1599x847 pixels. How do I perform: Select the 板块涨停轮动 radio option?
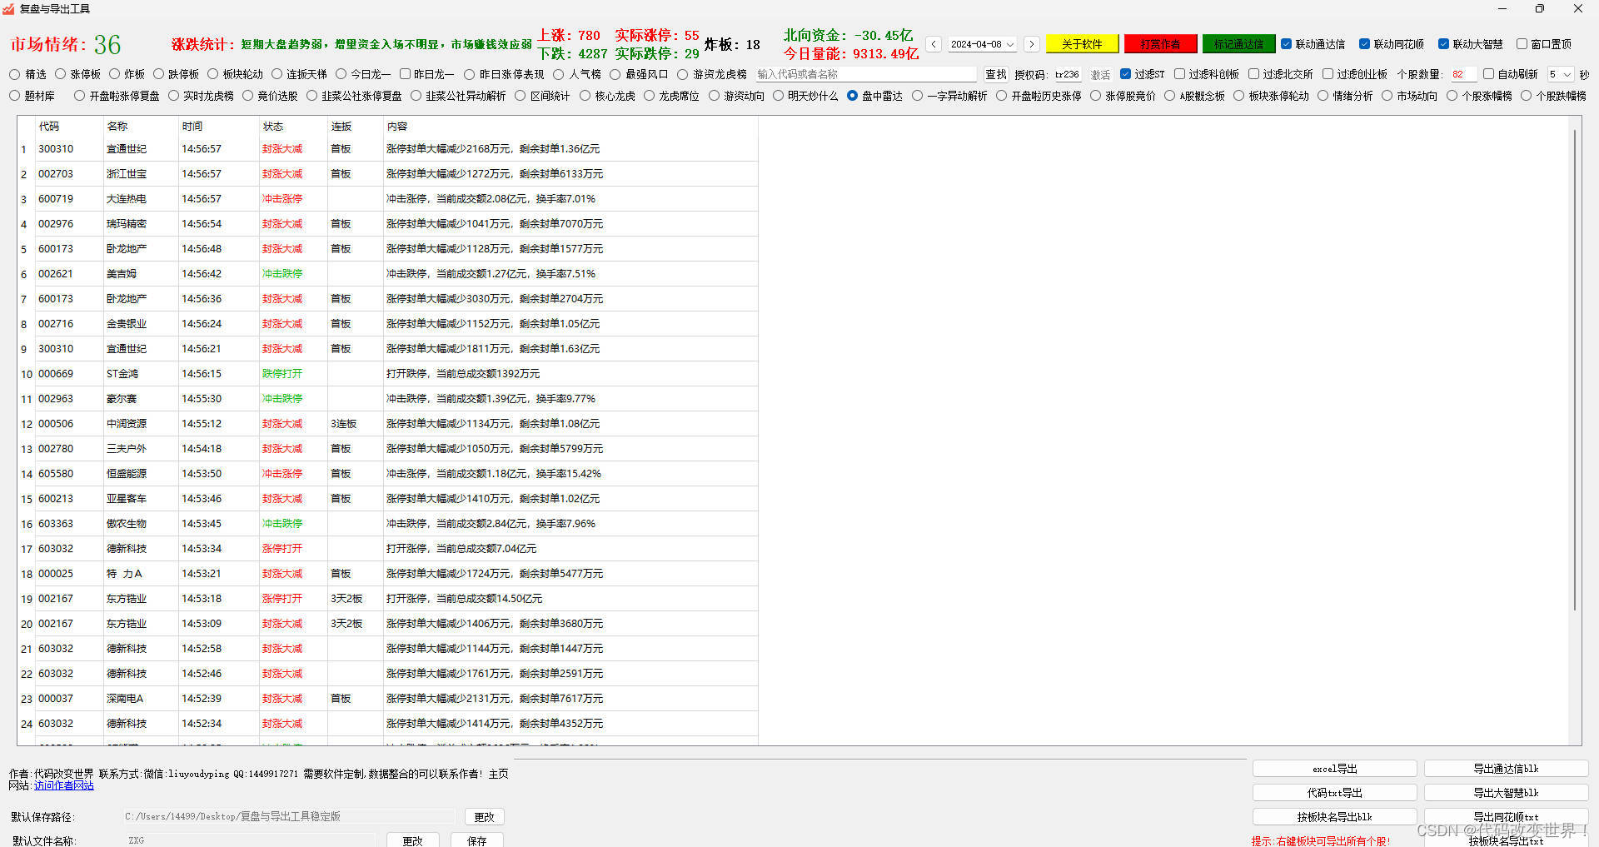click(x=1238, y=96)
